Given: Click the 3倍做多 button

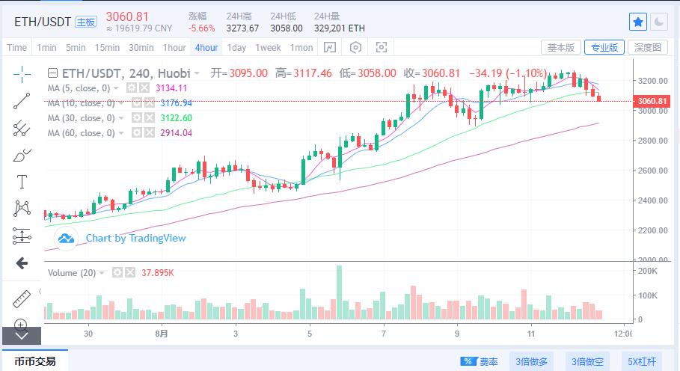Looking at the screenshot, I should (x=531, y=361).
